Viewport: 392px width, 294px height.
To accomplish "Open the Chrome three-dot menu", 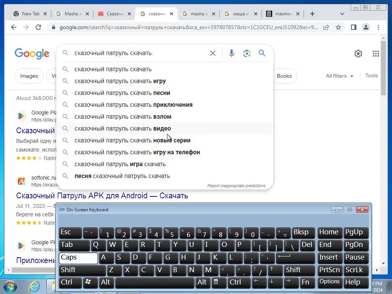I will pos(378,27).
